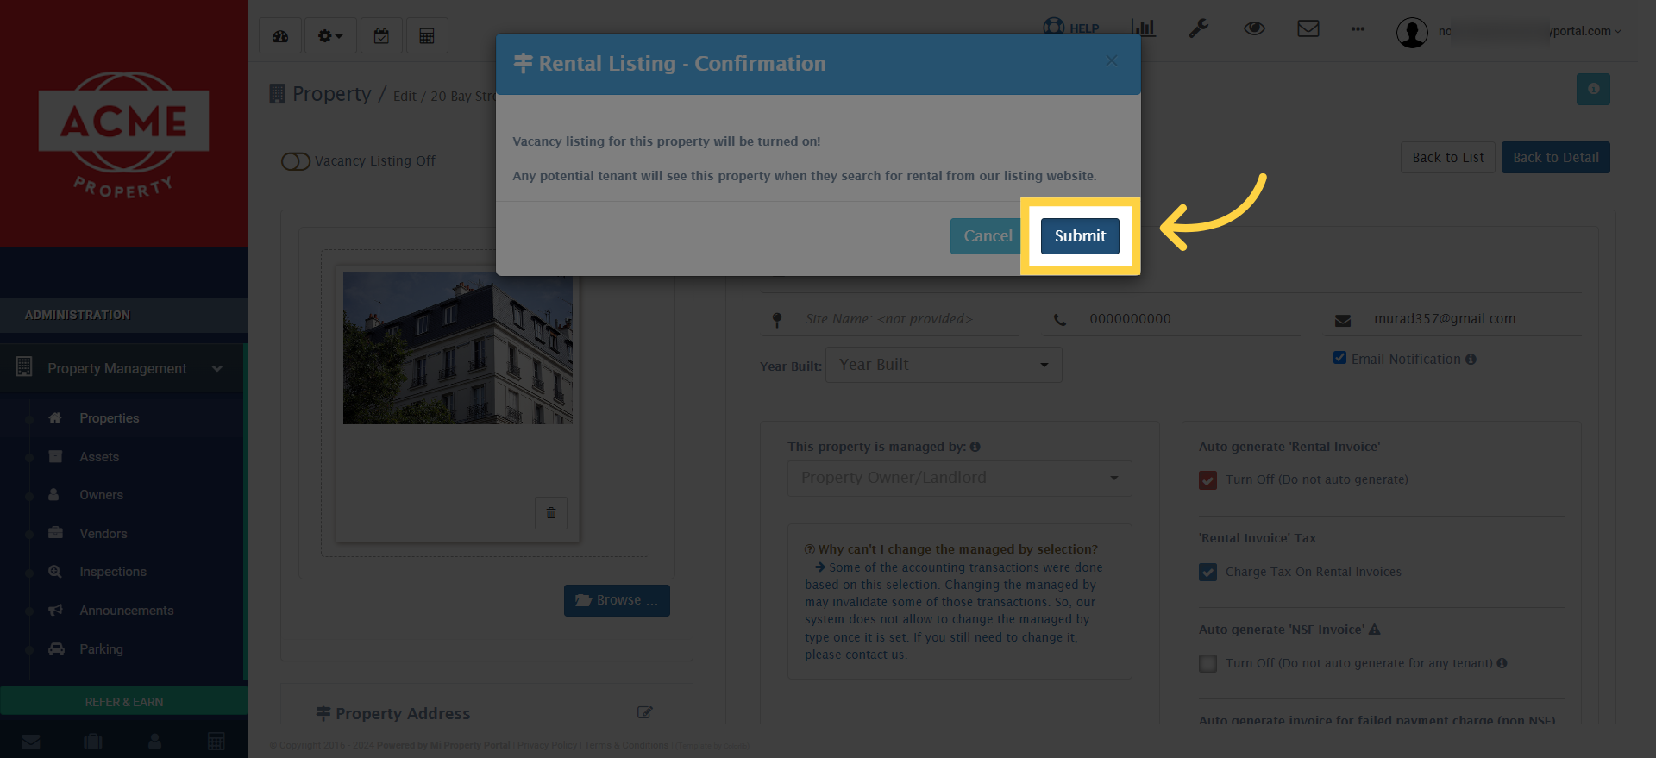This screenshot has width=1656, height=758.
Task: Open settings using the wrench icon
Action: click(1198, 28)
